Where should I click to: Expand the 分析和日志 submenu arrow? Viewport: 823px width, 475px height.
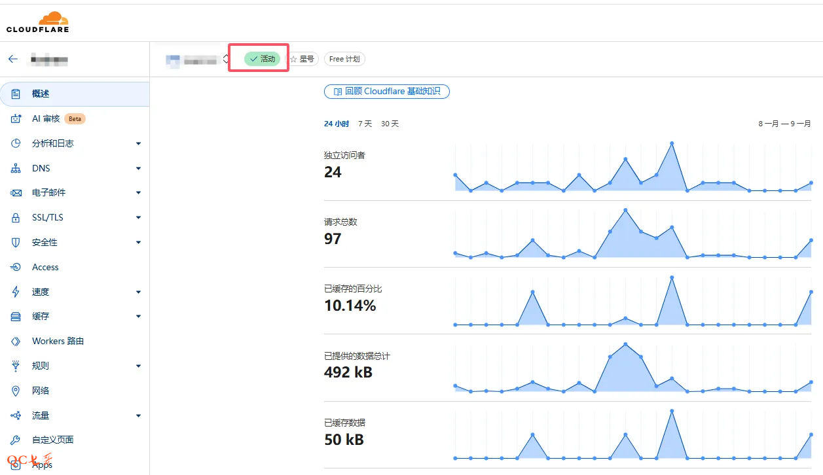click(x=138, y=143)
